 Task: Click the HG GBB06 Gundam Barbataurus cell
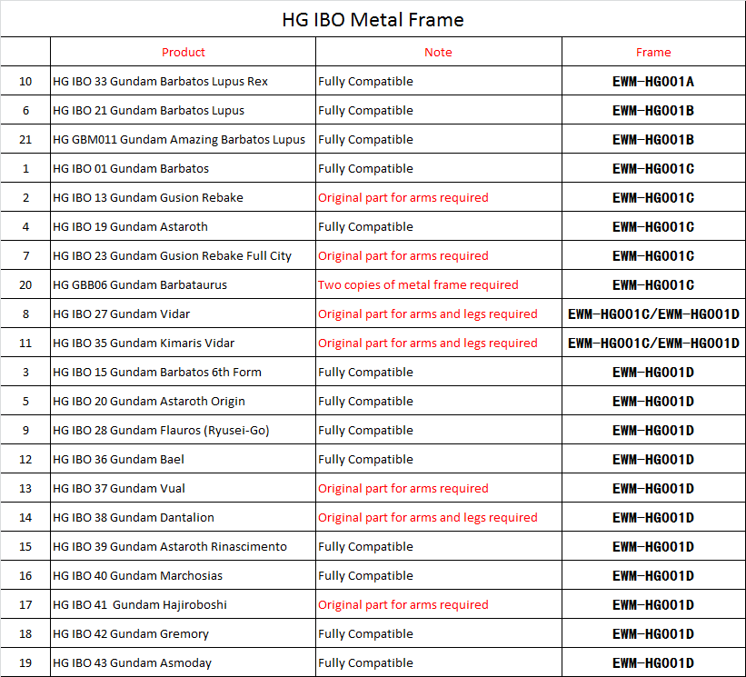click(140, 285)
